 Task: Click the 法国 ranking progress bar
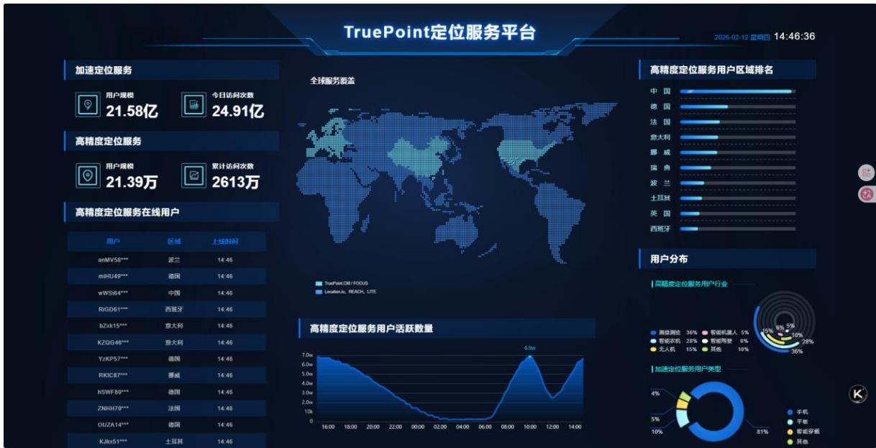tap(737, 122)
